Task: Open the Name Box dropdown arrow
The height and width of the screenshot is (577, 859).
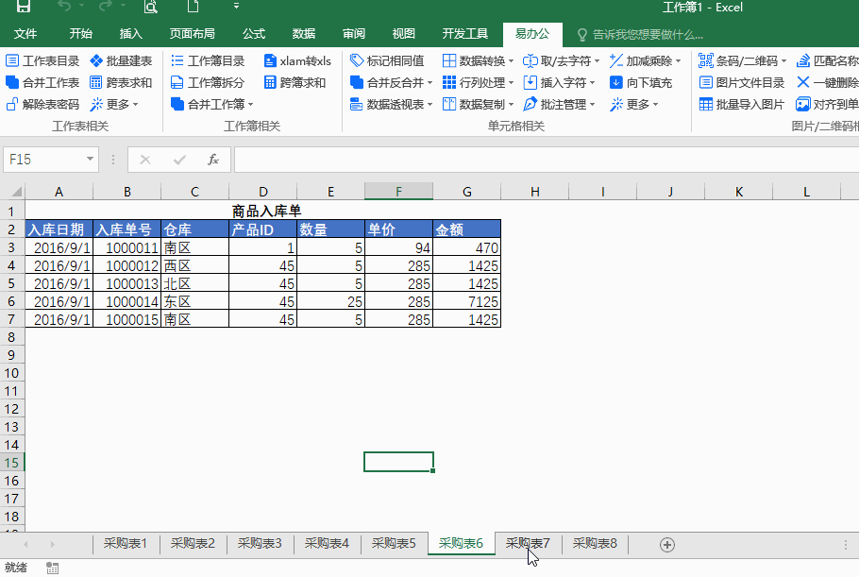Action: 90,159
